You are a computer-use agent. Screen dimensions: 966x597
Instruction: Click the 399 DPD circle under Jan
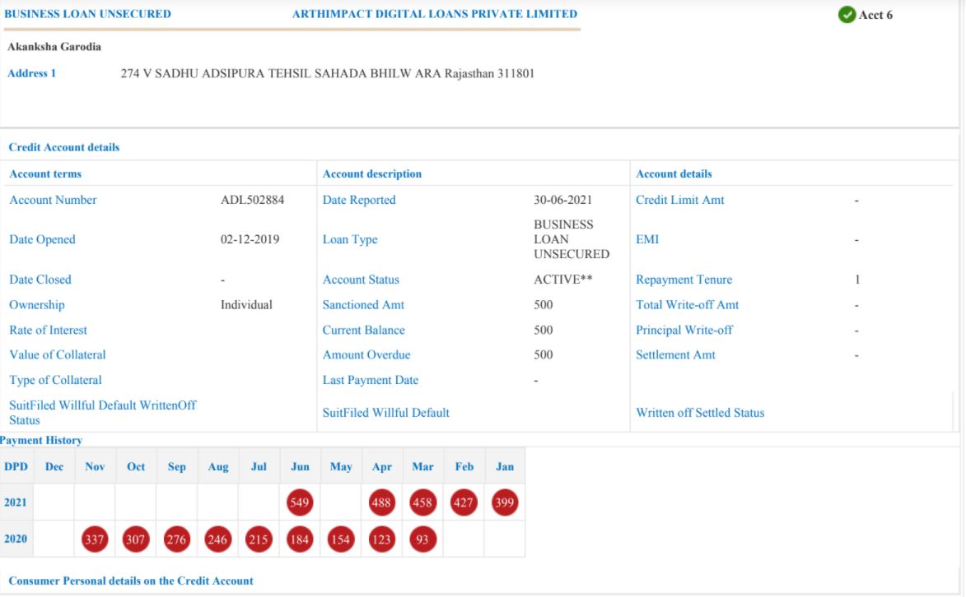click(x=505, y=502)
